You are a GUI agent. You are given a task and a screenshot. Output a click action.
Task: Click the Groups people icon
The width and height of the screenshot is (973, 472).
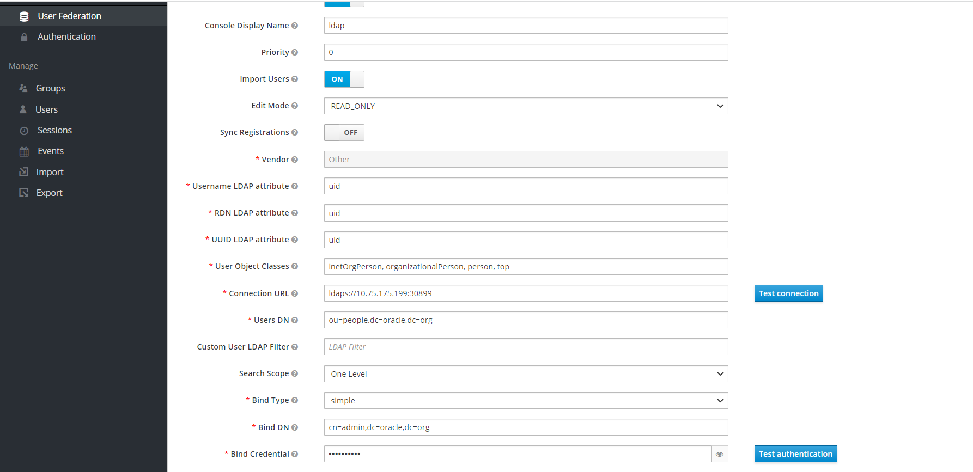[x=23, y=88]
